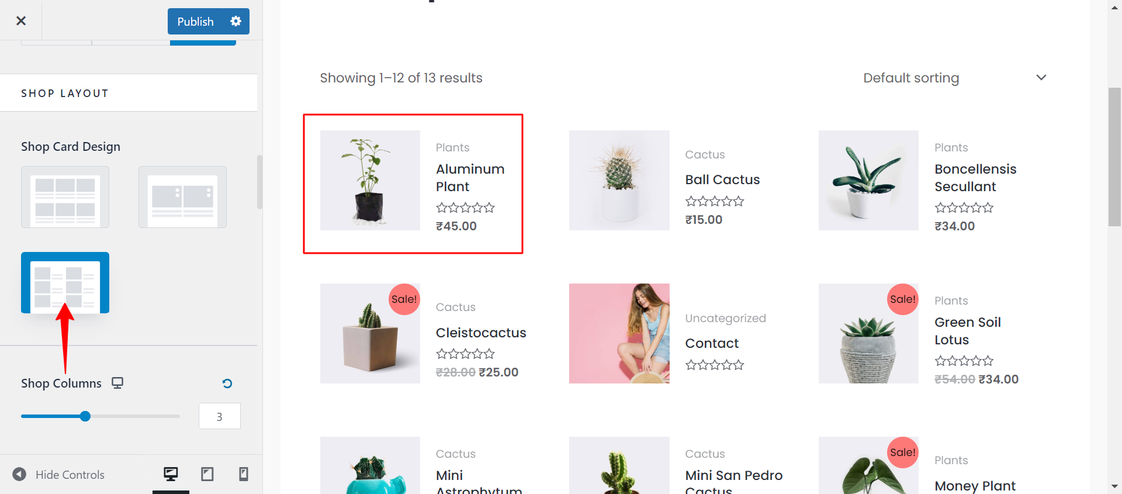Switch preview to mobile view
The image size is (1122, 494).
[244, 474]
